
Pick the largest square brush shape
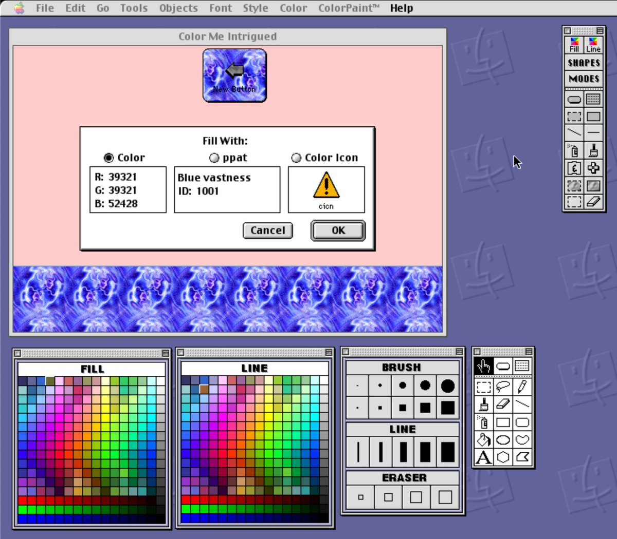447,408
